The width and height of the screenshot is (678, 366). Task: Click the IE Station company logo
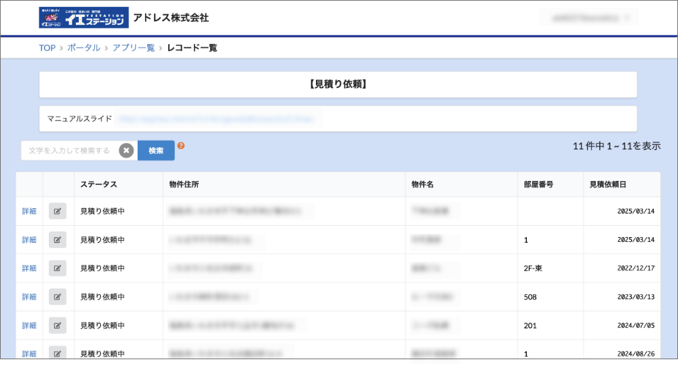click(x=83, y=18)
